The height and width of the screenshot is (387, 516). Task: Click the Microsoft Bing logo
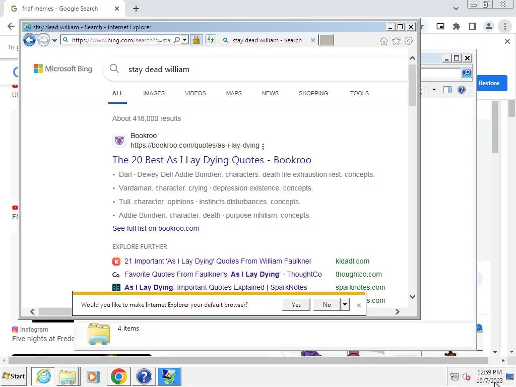(63, 69)
